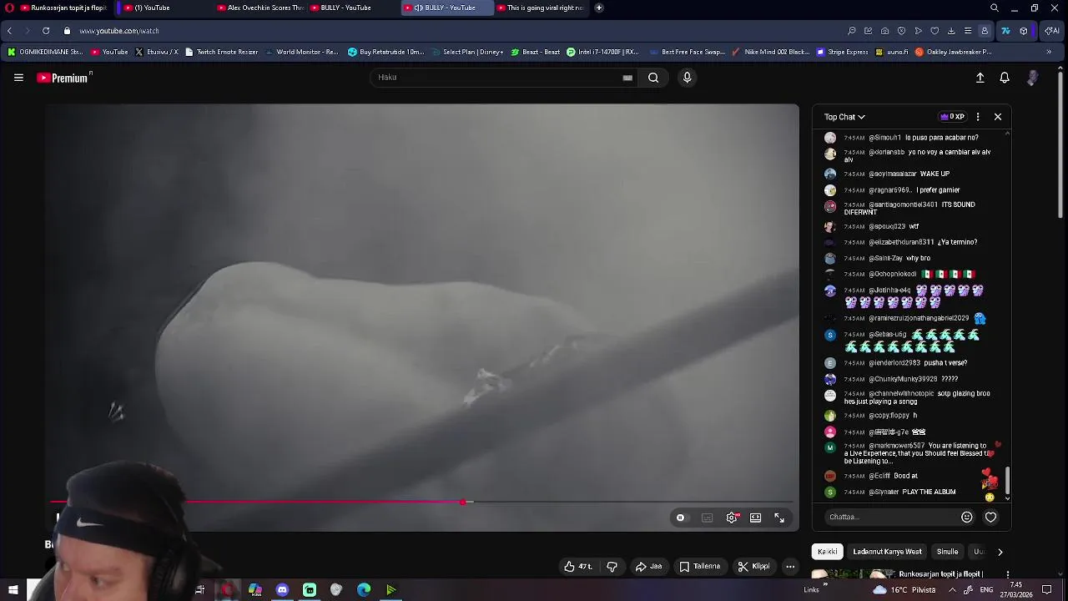Open the YouTube hamburger guide menu
This screenshot has width=1068, height=601.
(x=18, y=78)
